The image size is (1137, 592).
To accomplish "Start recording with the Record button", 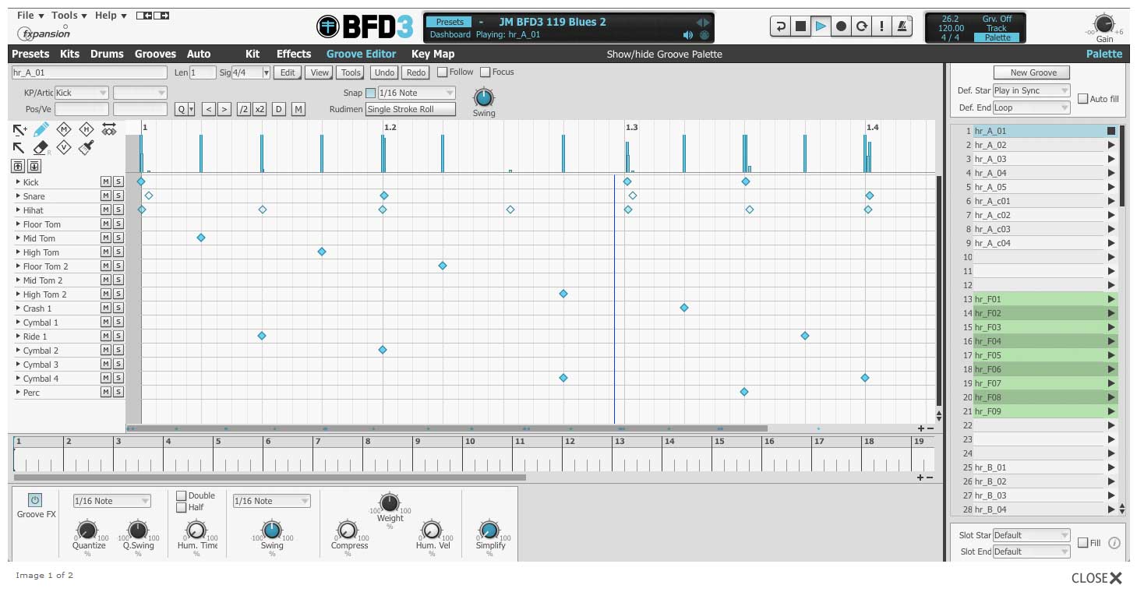I will pos(841,26).
